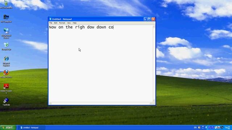The height and width of the screenshot is (130, 232).
Task: Click the taskbar clock
Action: point(227,127)
